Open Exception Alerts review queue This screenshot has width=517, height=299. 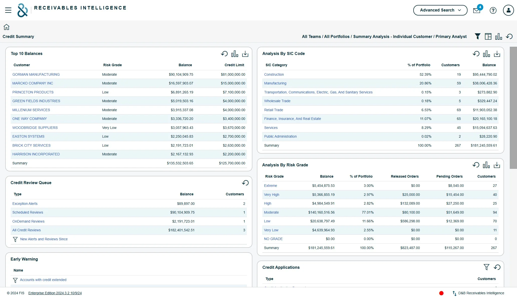[x=25, y=204]
